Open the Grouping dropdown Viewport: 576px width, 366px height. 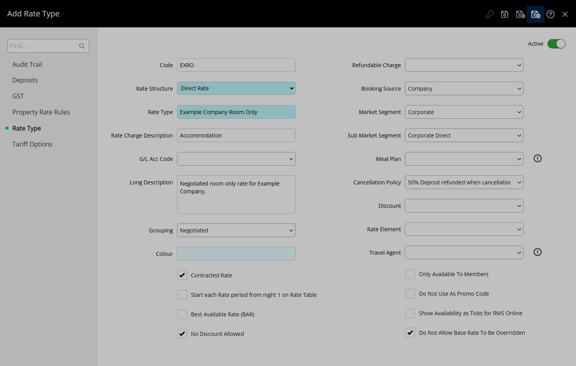tap(236, 230)
